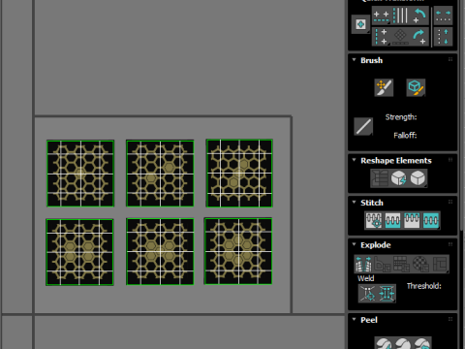Click the last Explode flatten custom icon
The width and height of the screenshot is (465, 349).
[x=440, y=264]
